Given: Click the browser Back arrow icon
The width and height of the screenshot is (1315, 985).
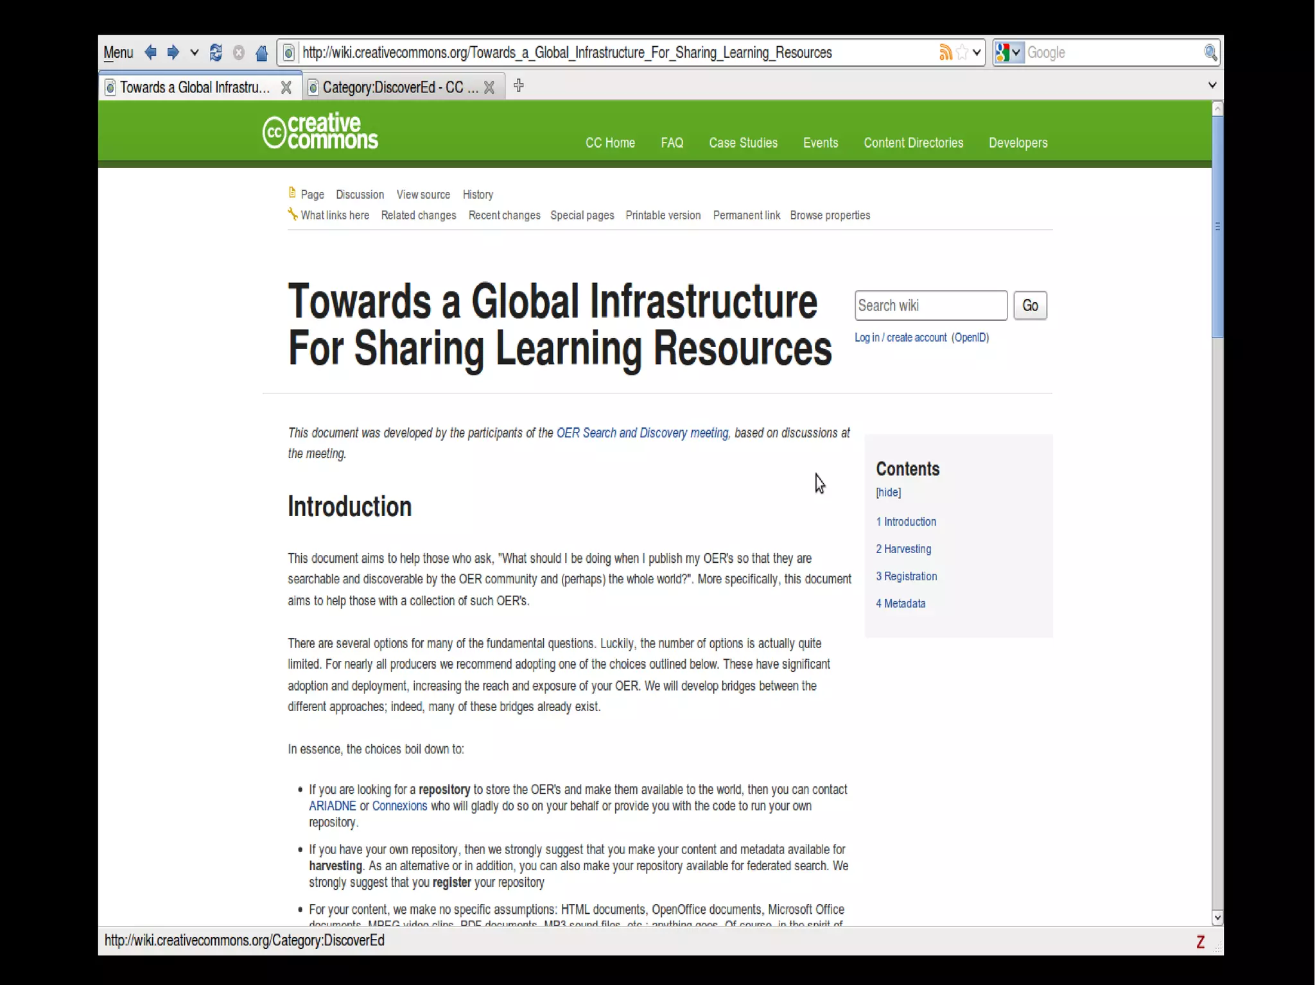Looking at the screenshot, I should click(x=150, y=53).
